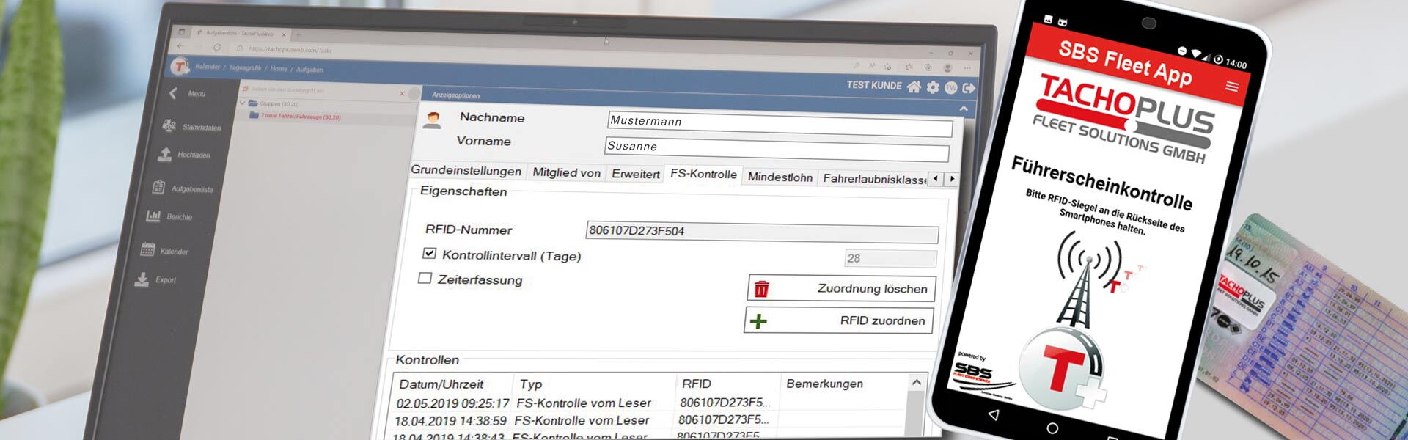Collapse the Anzeigeoptionen panel with the chevron
1408x440 pixels.
pos(964,109)
